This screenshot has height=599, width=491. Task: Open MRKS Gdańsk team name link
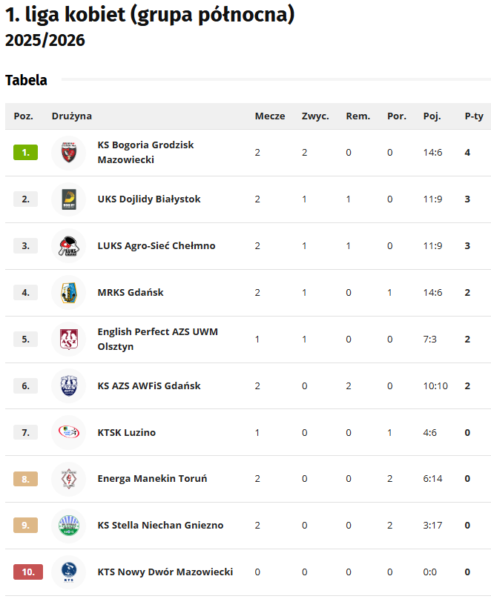131,293
